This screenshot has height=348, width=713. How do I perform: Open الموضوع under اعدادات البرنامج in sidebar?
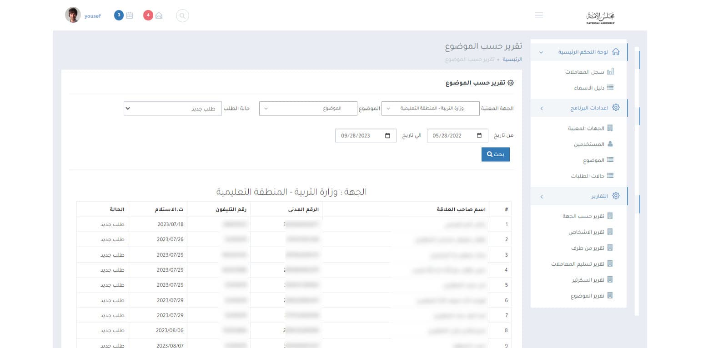(593, 160)
